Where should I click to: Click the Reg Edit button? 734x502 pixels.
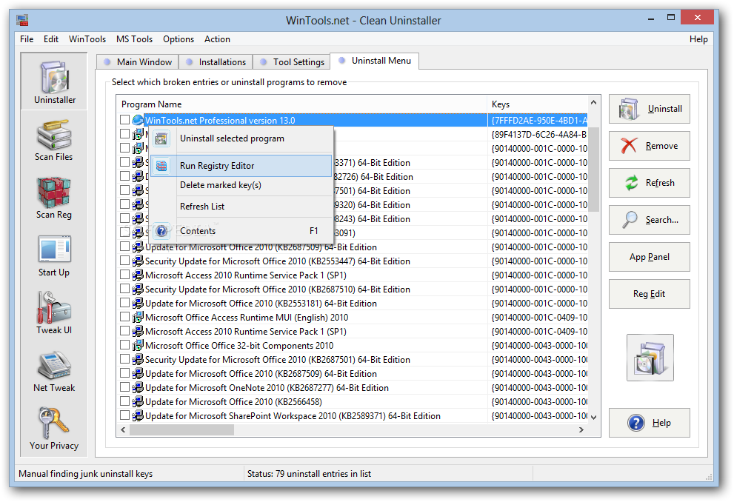point(650,294)
